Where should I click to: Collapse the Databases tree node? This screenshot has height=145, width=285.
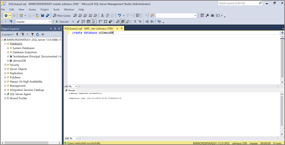tap(5, 44)
